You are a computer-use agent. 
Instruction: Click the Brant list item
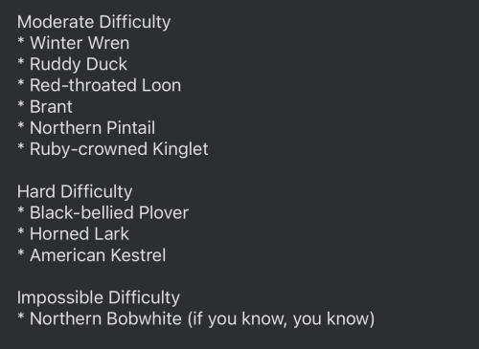pyautogui.click(x=51, y=107)
